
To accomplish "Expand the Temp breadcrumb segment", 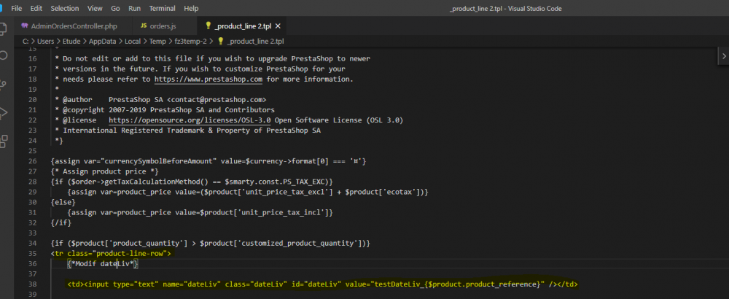I will tap(157, 42).
